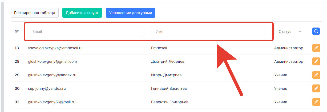The width and height of the screenshot is (327, 112).
Task: Open the Статус dropdown filter
Action: pyautogui.click(x=290, y=32)
